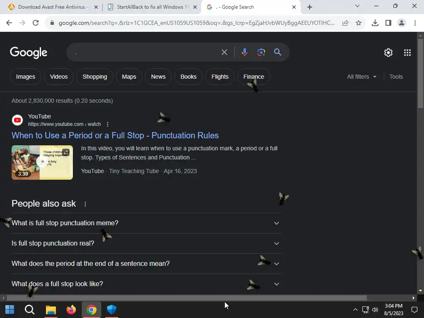Screen dimensions: 424x318
Task: Expand "Is full stop punctuation real?"
Action: [x=146, y=243]
